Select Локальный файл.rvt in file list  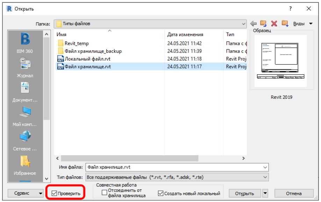click(87, 59)
